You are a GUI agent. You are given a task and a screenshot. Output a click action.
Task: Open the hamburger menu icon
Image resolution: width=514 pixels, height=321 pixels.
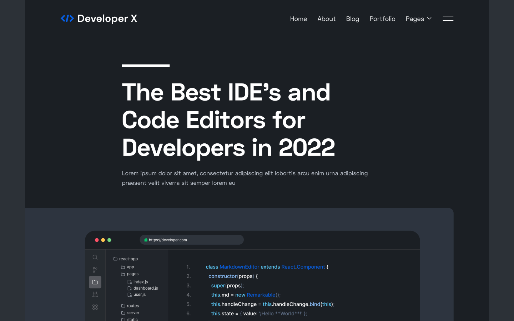coord(448,18)
